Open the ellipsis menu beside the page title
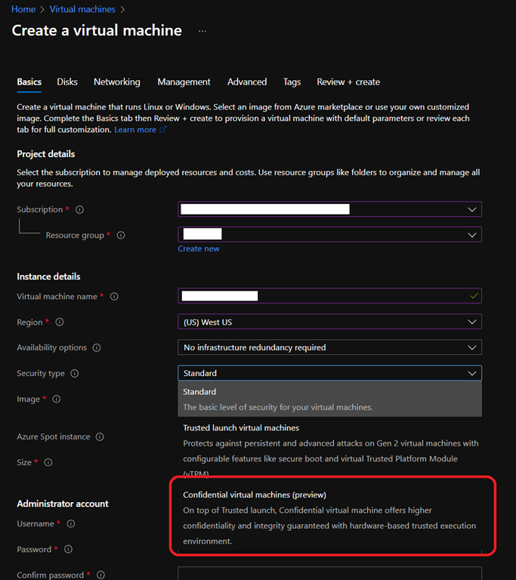 tap(202, 31)
